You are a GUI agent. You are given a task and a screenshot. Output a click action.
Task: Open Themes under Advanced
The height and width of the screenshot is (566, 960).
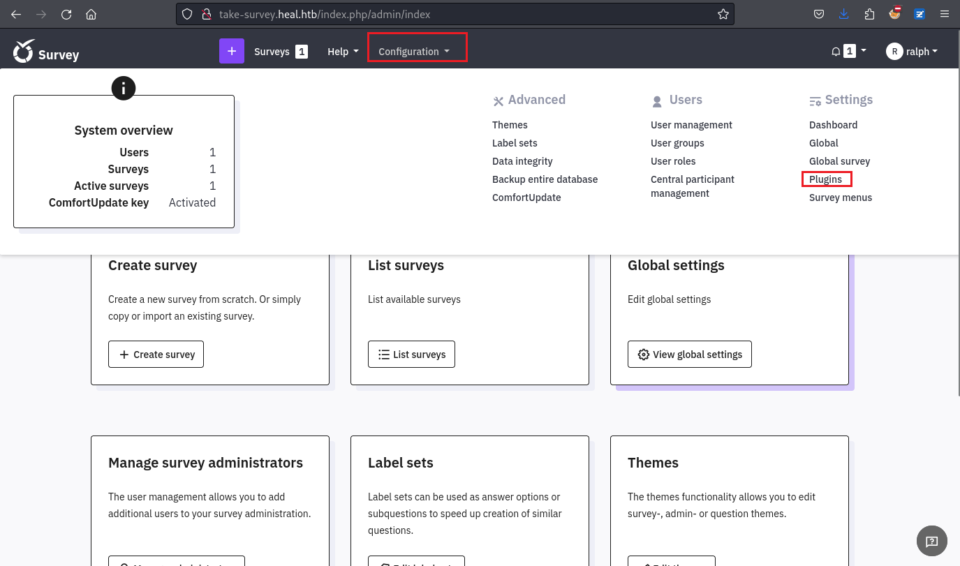point(510,125)
